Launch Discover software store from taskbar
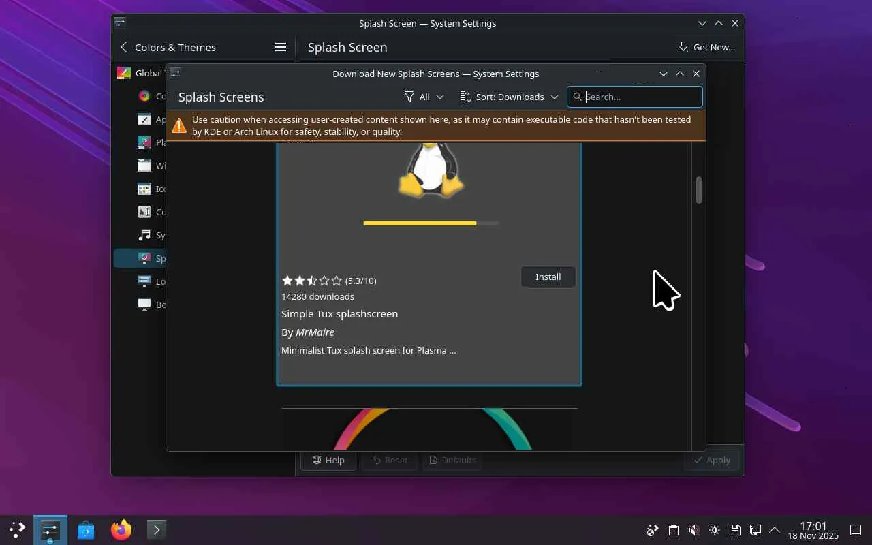This screenshot has width=872, height=545. (86, 529)
